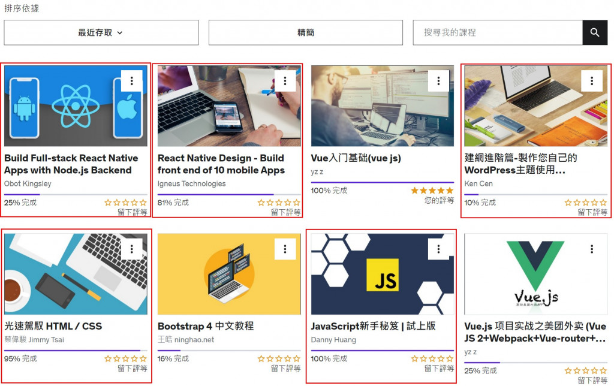Viewport: 614px width, 386px height.
Task: Open course title 光速駕馭 HTML / CSS
Action: [53, 326]
